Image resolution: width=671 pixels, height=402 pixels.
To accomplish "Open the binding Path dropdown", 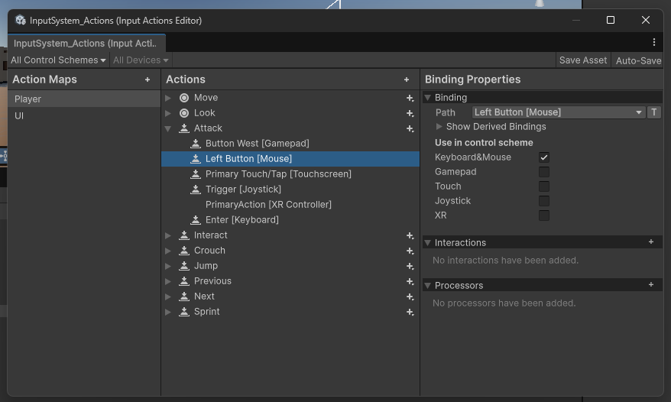I will click(x=559, y=112).
